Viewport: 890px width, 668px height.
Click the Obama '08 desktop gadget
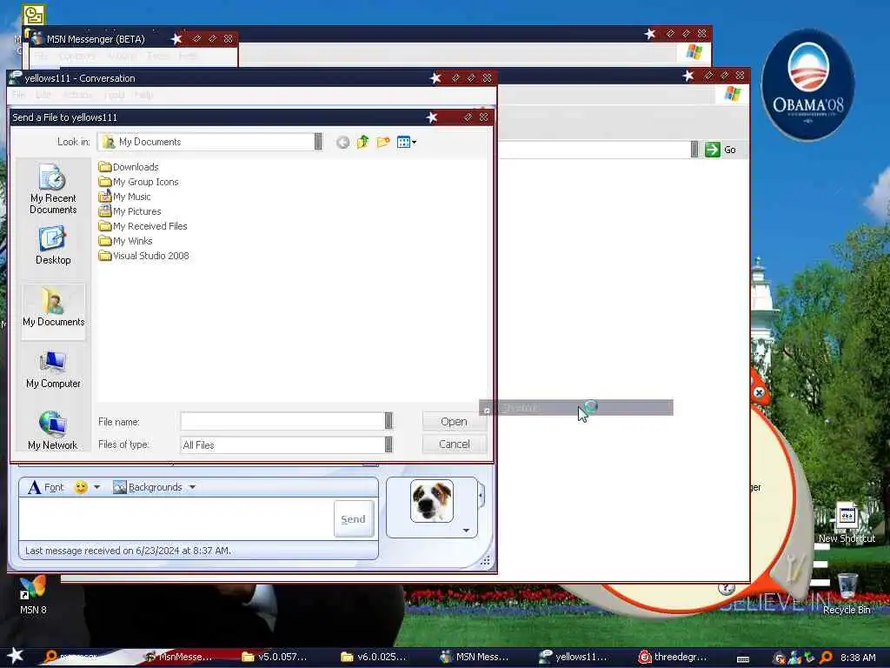tap(807, 84)
